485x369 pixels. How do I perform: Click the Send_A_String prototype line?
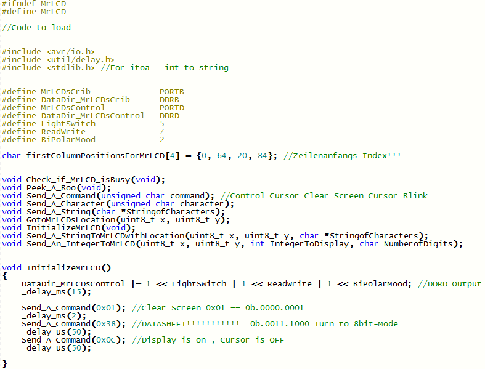tap(113, 212)
